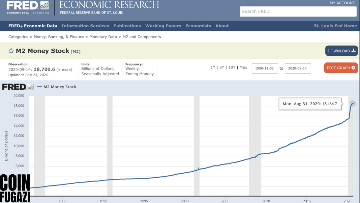Open MY ACCOUNT
Screen dimensions: 360x203
342,3
